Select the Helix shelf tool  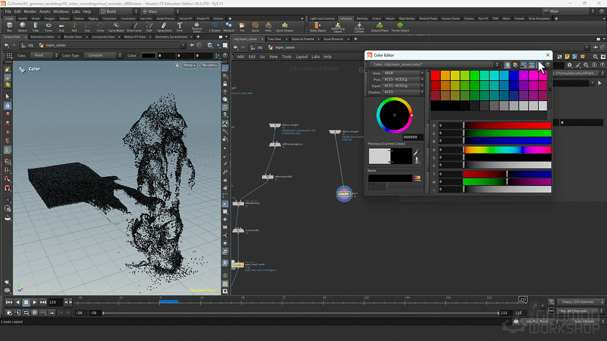(268, 27)
